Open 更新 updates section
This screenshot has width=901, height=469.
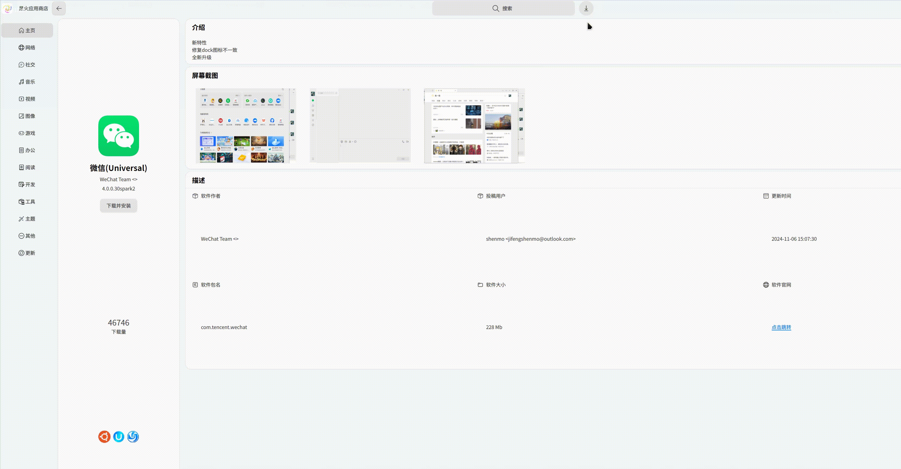(27, 253)
